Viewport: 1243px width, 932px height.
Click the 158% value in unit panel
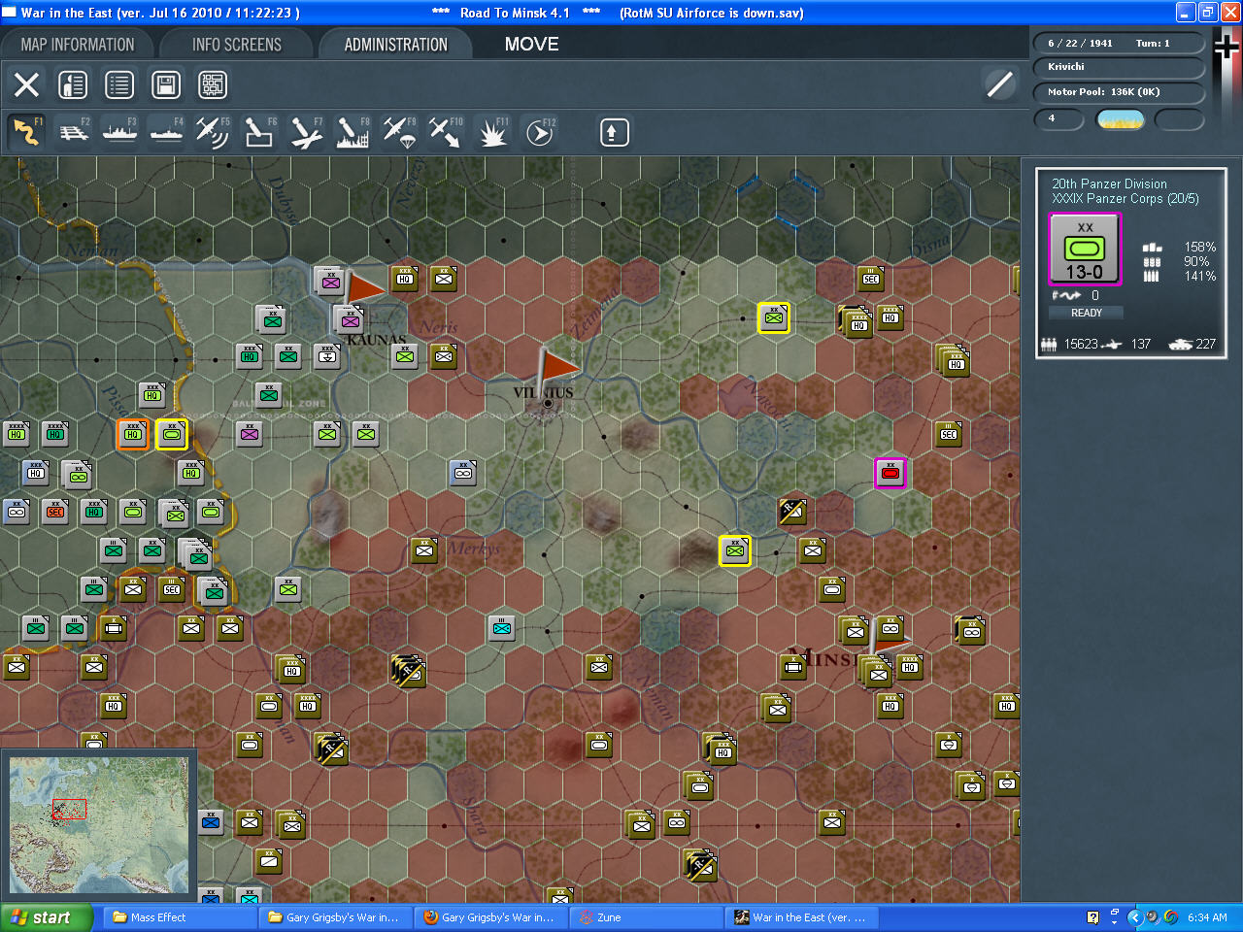(1200, 248)
